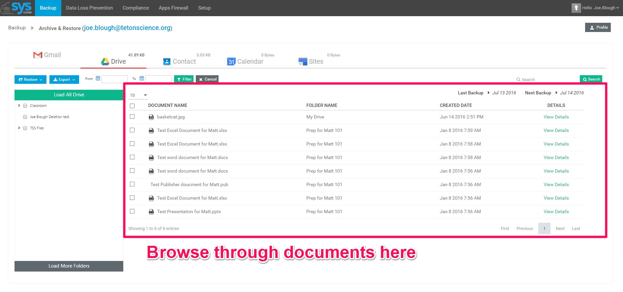Click the green Search button

[591, 79]
